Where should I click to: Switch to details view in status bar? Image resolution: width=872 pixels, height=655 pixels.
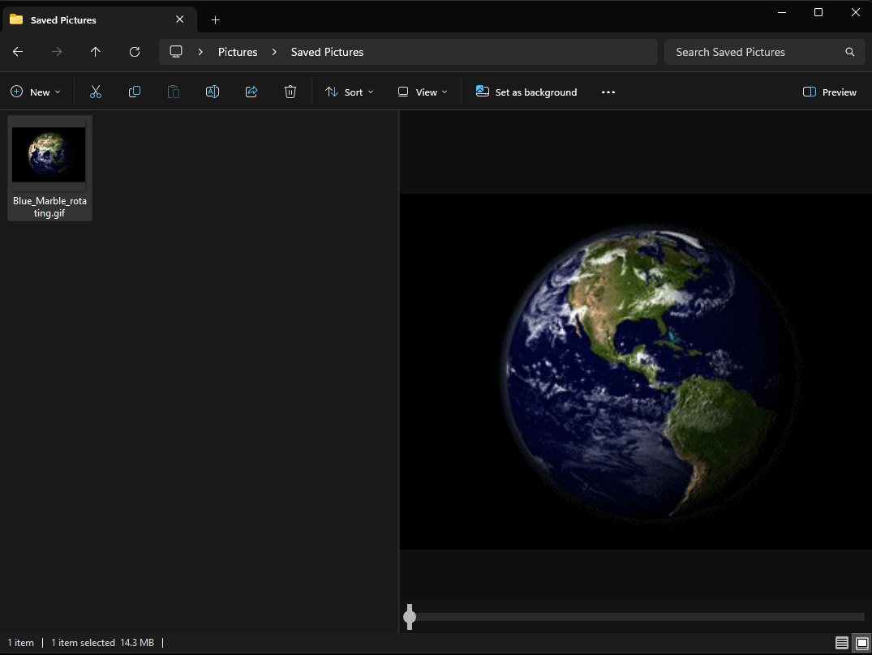pos(842,643)
